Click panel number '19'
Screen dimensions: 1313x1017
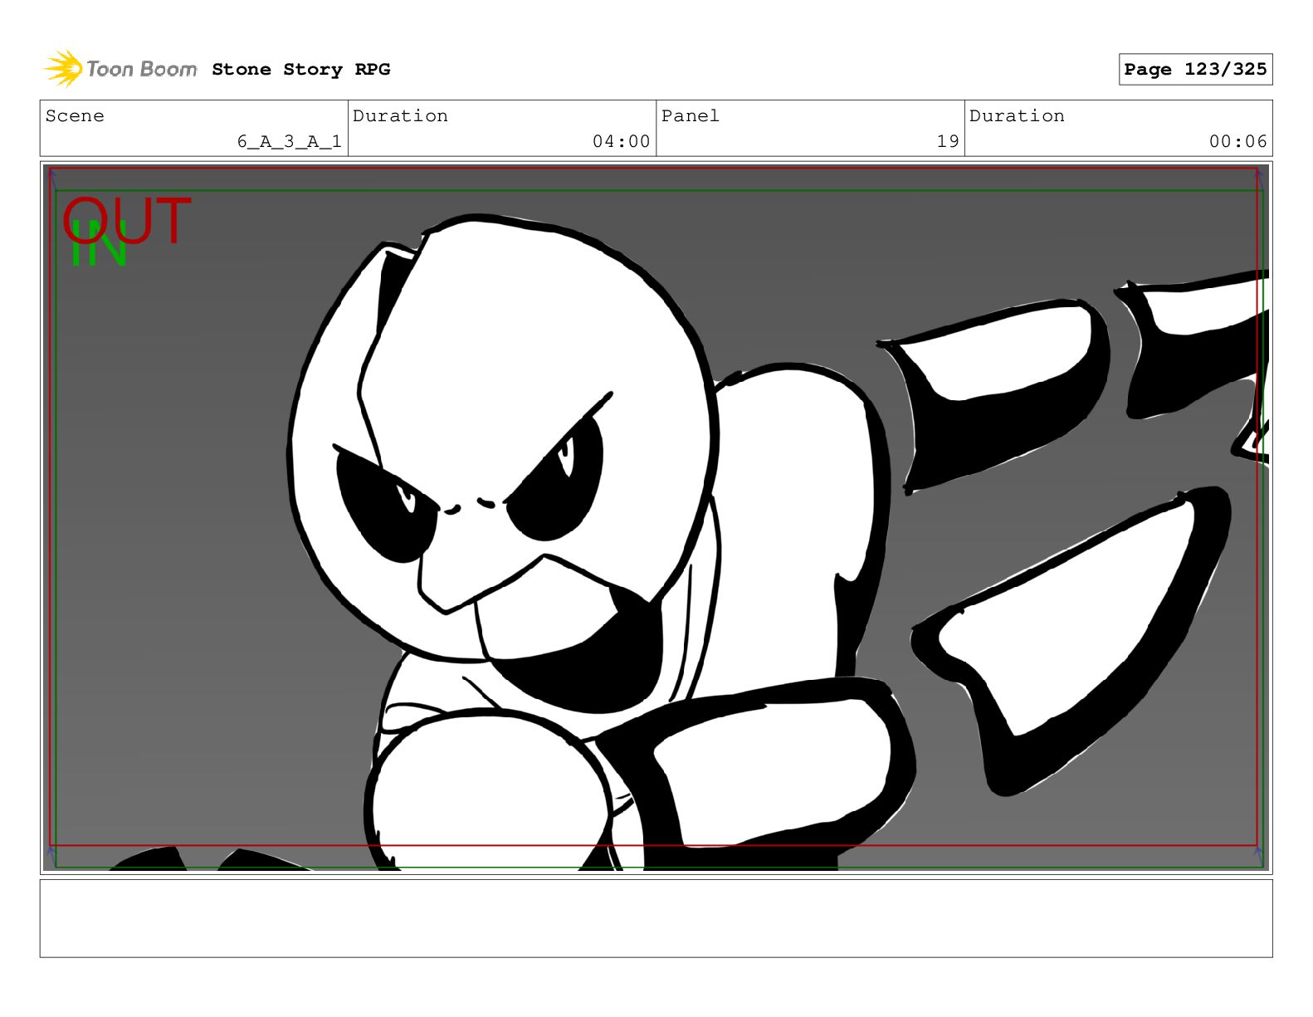[948, 142]
